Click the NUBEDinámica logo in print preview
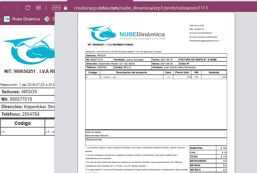The width and height of the screenshot is (257, 173). (126, 33)
